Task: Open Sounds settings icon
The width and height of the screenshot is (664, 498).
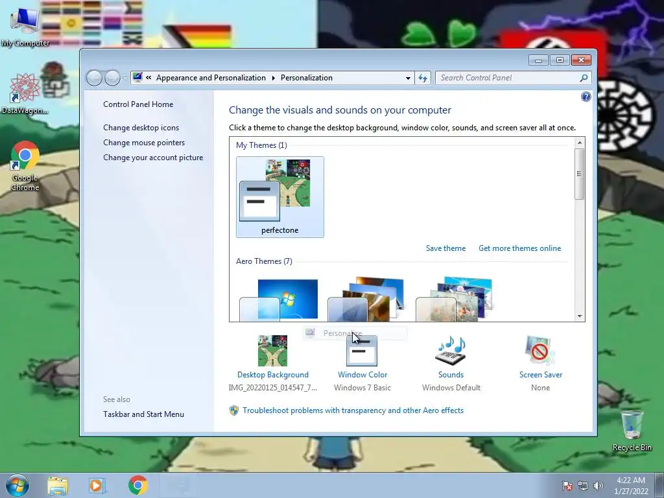Action: pyautogui.click(x=451, y=351)
